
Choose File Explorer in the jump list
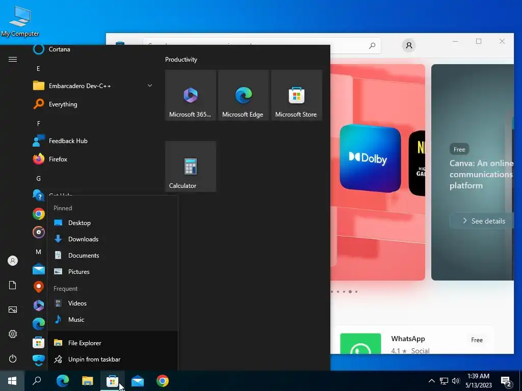coord(113,343)
